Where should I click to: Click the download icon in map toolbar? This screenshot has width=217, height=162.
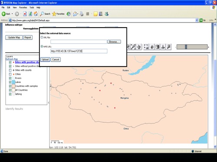(163, 47)
